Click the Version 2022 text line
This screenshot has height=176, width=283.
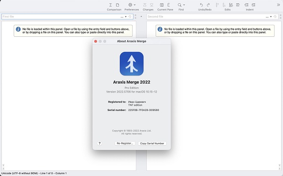(132, 92)
